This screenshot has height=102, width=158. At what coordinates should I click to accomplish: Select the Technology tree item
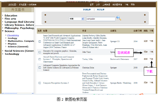[12, 54]
